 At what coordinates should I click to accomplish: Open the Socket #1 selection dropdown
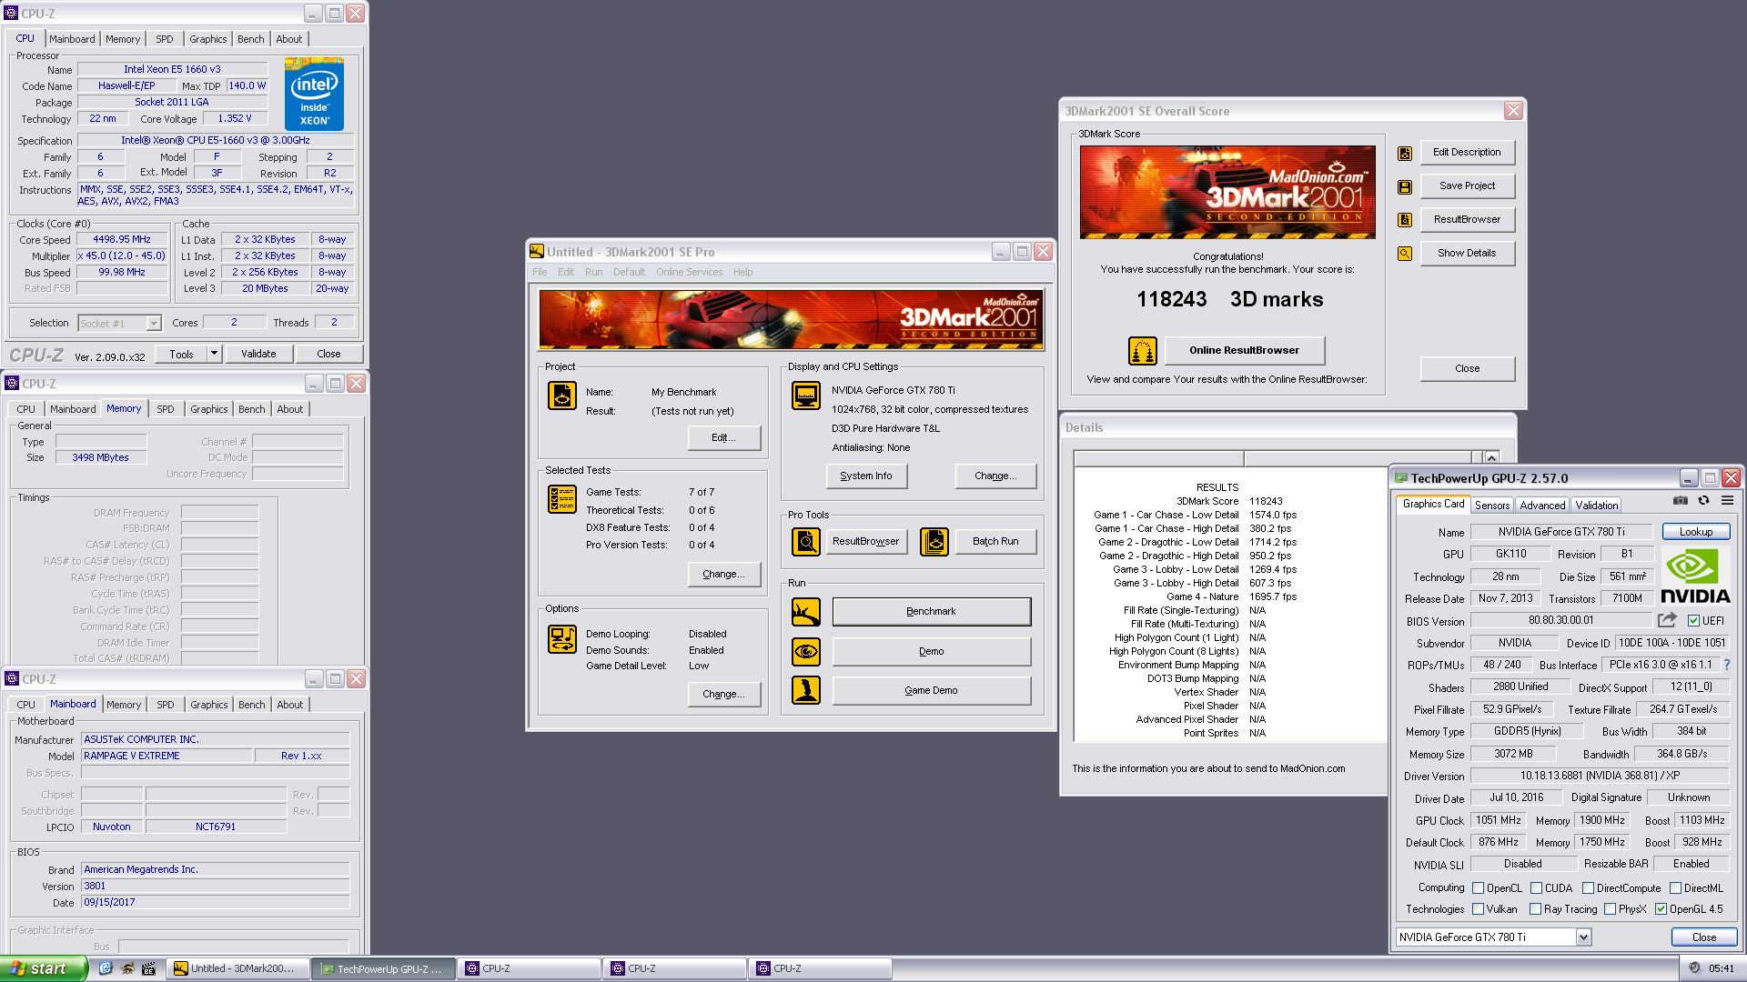154,324
